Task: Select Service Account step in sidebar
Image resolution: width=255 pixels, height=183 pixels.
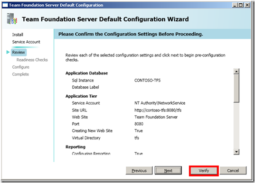Action: (26, 42)
